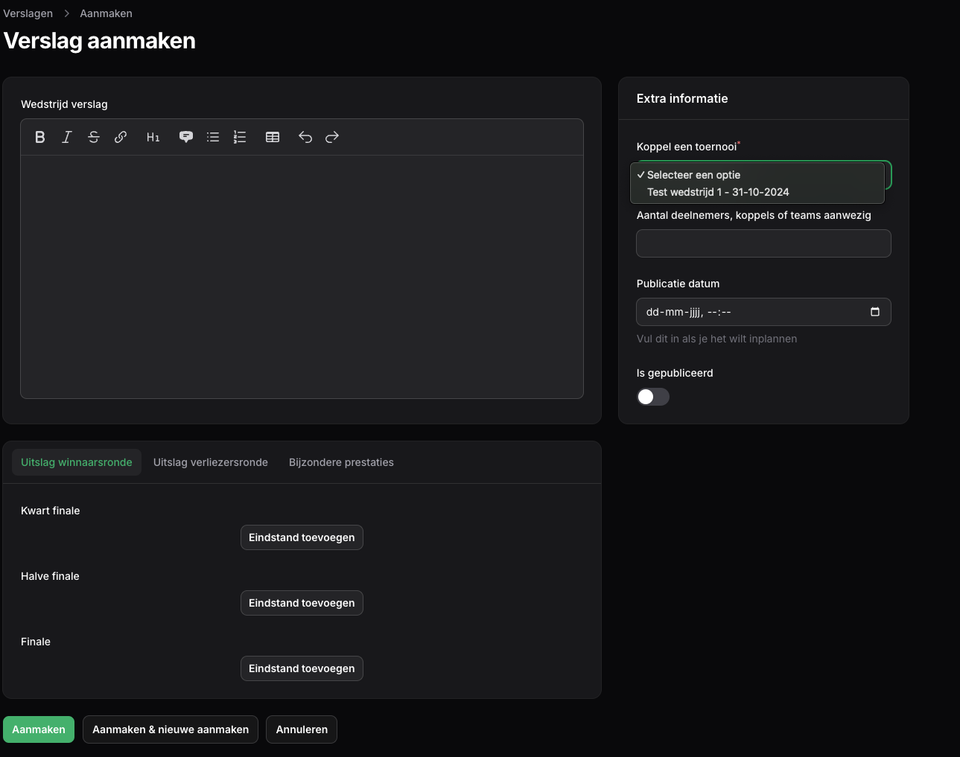Choose 'Selecteer een optie' in dropdown
The image size is (960, 757).
(693, 175)
